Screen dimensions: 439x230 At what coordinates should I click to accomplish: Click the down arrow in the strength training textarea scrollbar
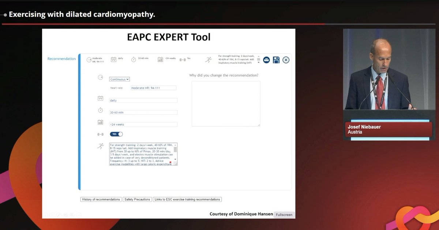coord(175,160)
